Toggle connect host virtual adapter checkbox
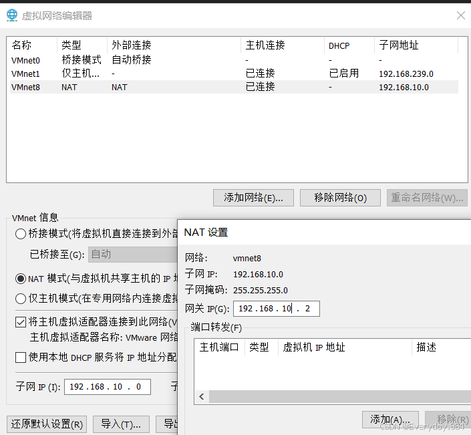The image size is (471, 435). (x=21, y=322)
